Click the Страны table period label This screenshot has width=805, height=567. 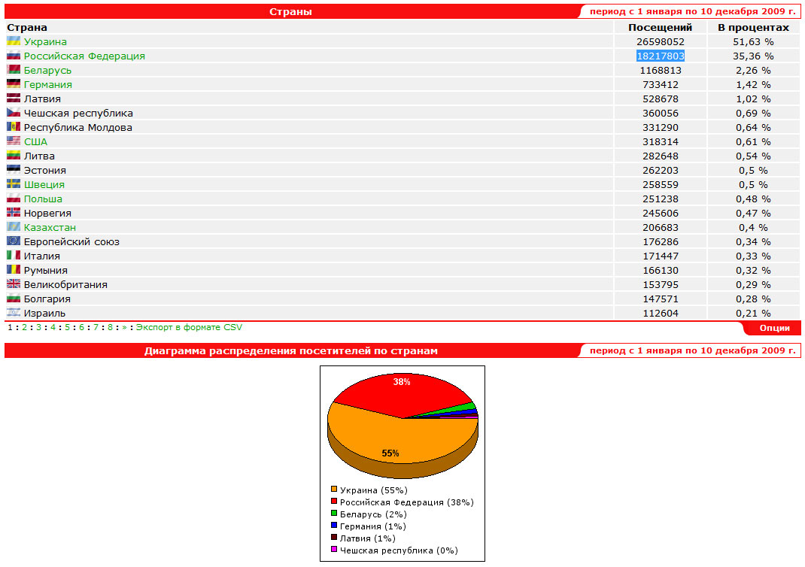(692, 11)
